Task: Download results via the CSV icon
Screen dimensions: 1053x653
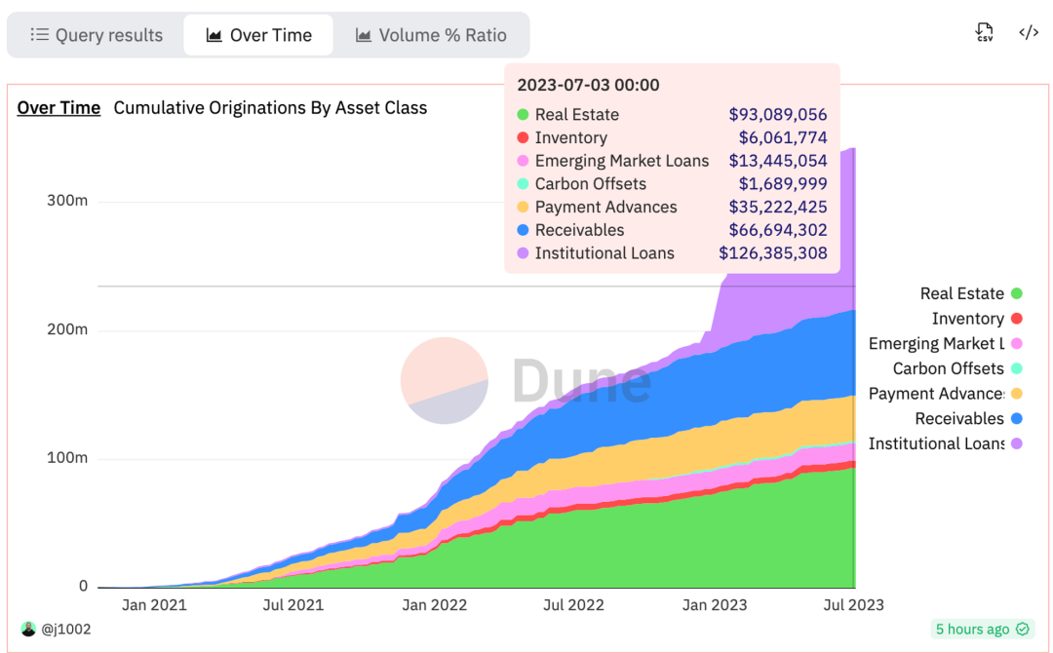Action: (x=984, y=32)
